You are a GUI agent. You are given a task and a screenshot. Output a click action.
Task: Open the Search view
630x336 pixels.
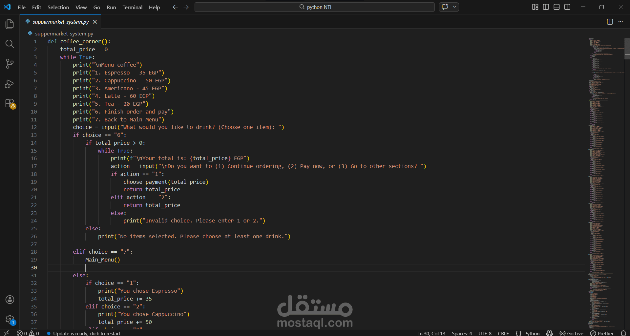10,44
